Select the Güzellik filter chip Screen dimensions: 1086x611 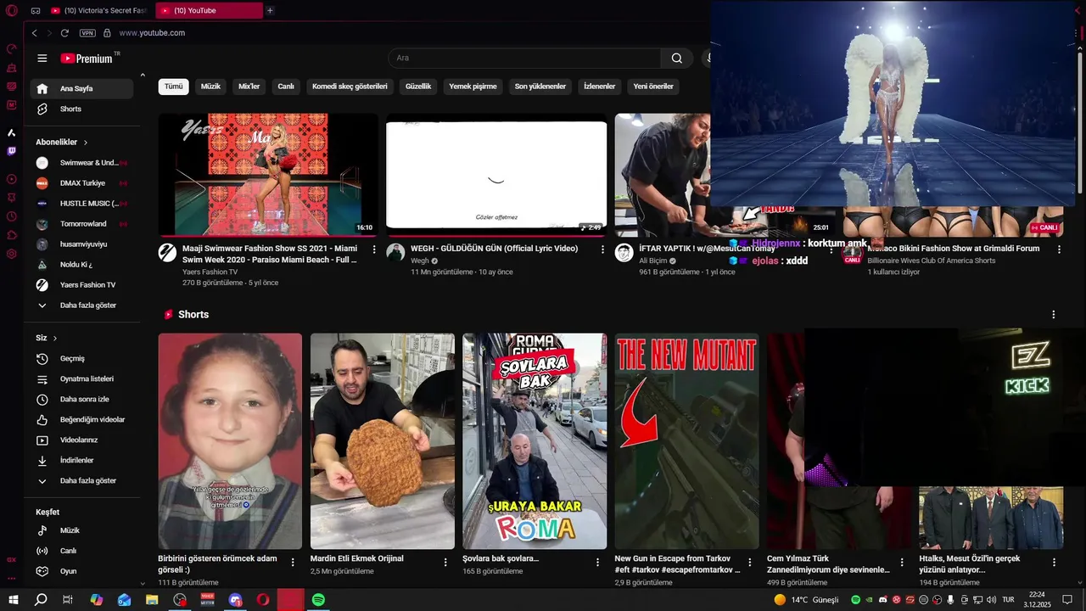(418, 87)
